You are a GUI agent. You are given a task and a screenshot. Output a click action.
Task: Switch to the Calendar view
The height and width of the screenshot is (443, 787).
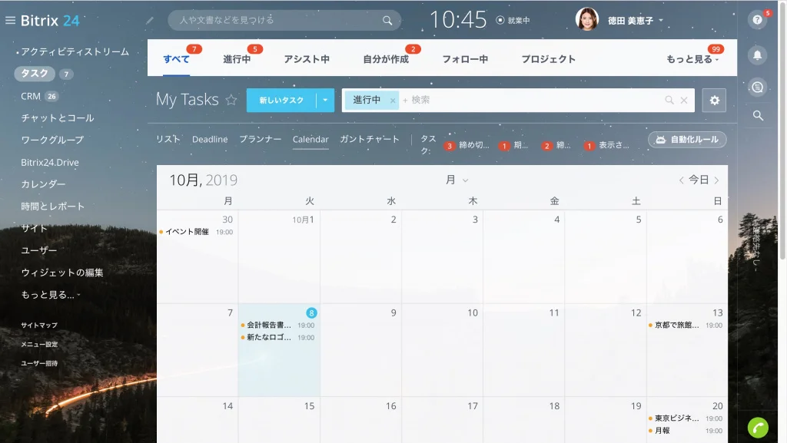coord(310,139)
